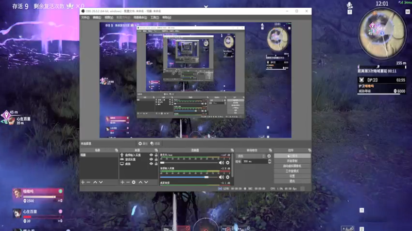This screenshot has width=412, height=231.
Task: Click the 开始推流 start streaming button
Action: click(292, 156)
